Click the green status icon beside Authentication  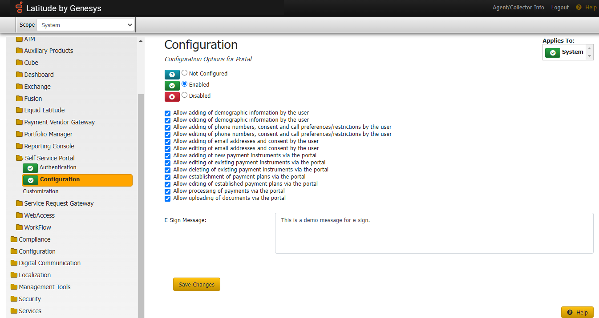(30, 168)
